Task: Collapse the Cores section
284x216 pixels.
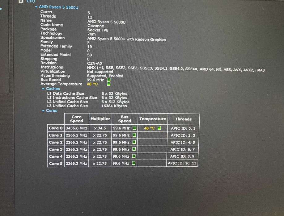Action: coord(43,111)
